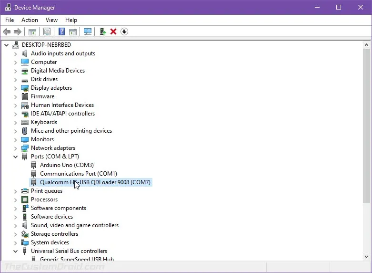The width and height of the screenshot is (372, 273).
Task: Click the down-arrow Disable device toolbar icon
Action: coord(124,32)
